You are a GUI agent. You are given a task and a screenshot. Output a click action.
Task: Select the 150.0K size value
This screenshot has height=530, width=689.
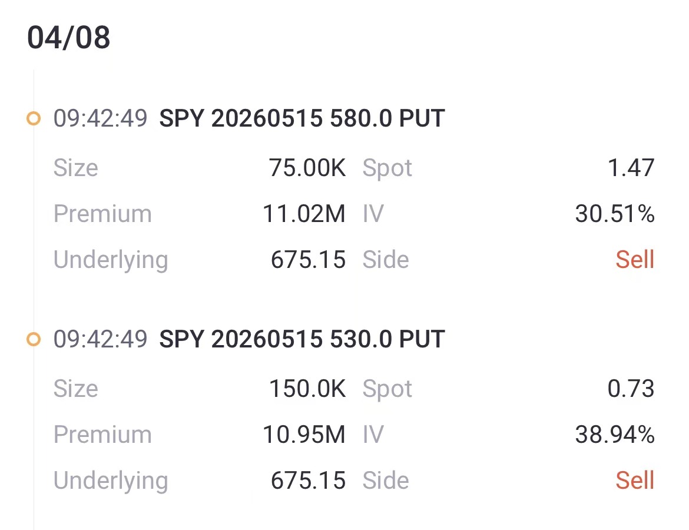pyautogui.click(x=307, y=389)
